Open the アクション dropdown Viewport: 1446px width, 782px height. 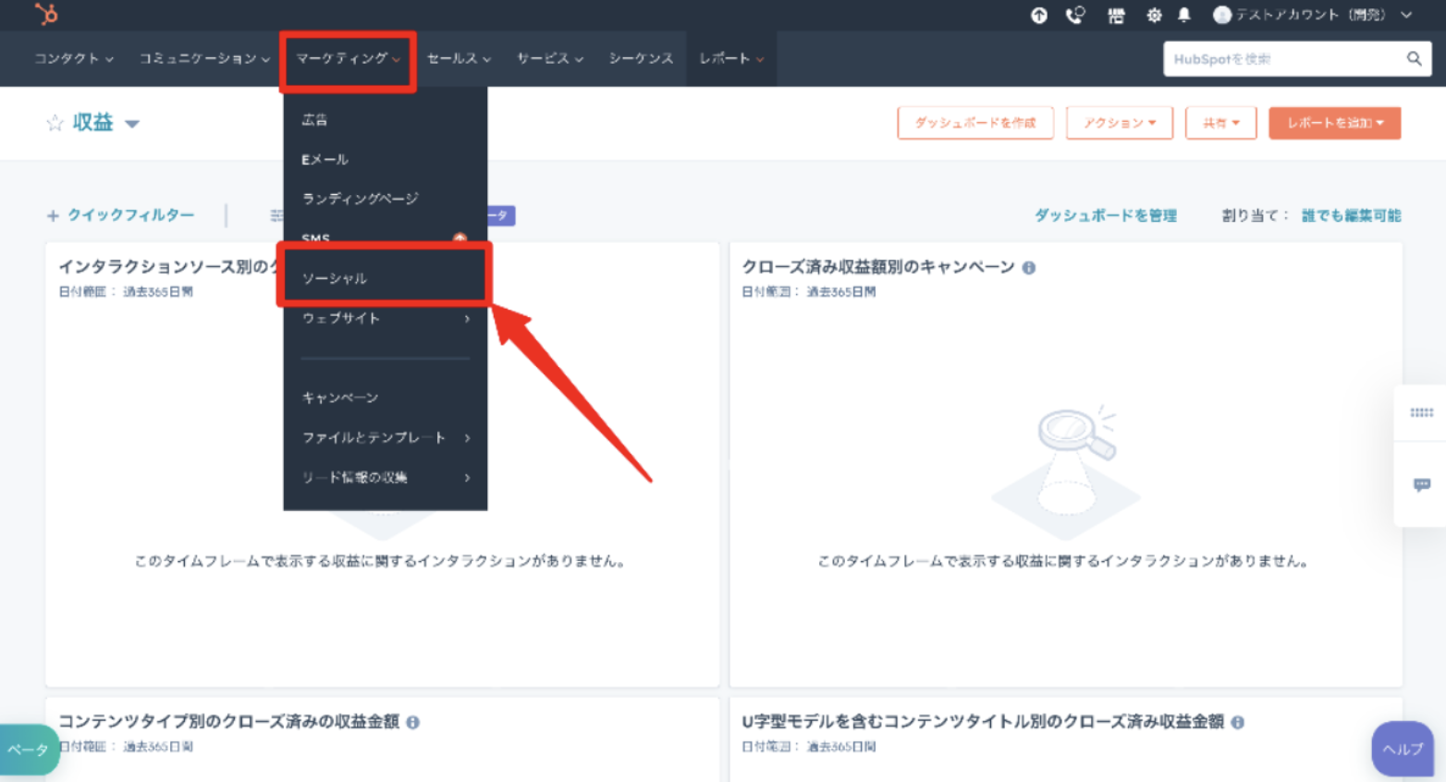pos(1119,122)
